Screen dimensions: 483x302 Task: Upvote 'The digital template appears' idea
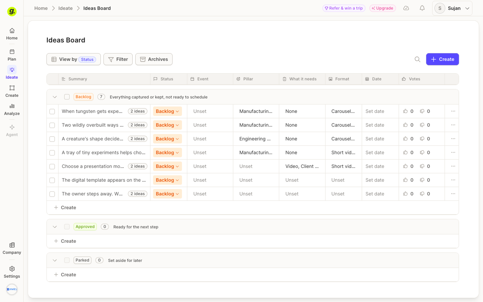pyautogui.click(x=405, y=180)
